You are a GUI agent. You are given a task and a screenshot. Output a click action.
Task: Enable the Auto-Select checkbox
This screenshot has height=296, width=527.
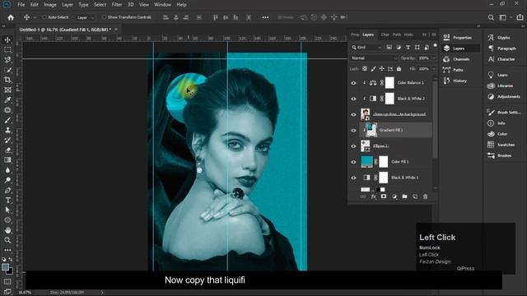click(44, 17)
